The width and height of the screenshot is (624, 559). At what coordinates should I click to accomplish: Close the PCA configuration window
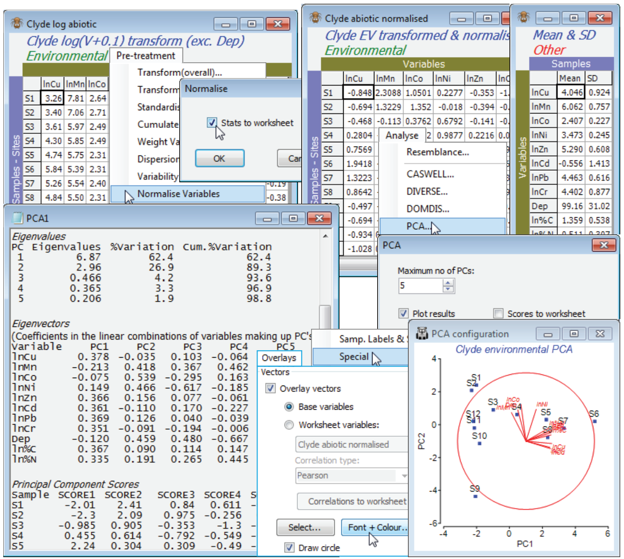point(600,334)
